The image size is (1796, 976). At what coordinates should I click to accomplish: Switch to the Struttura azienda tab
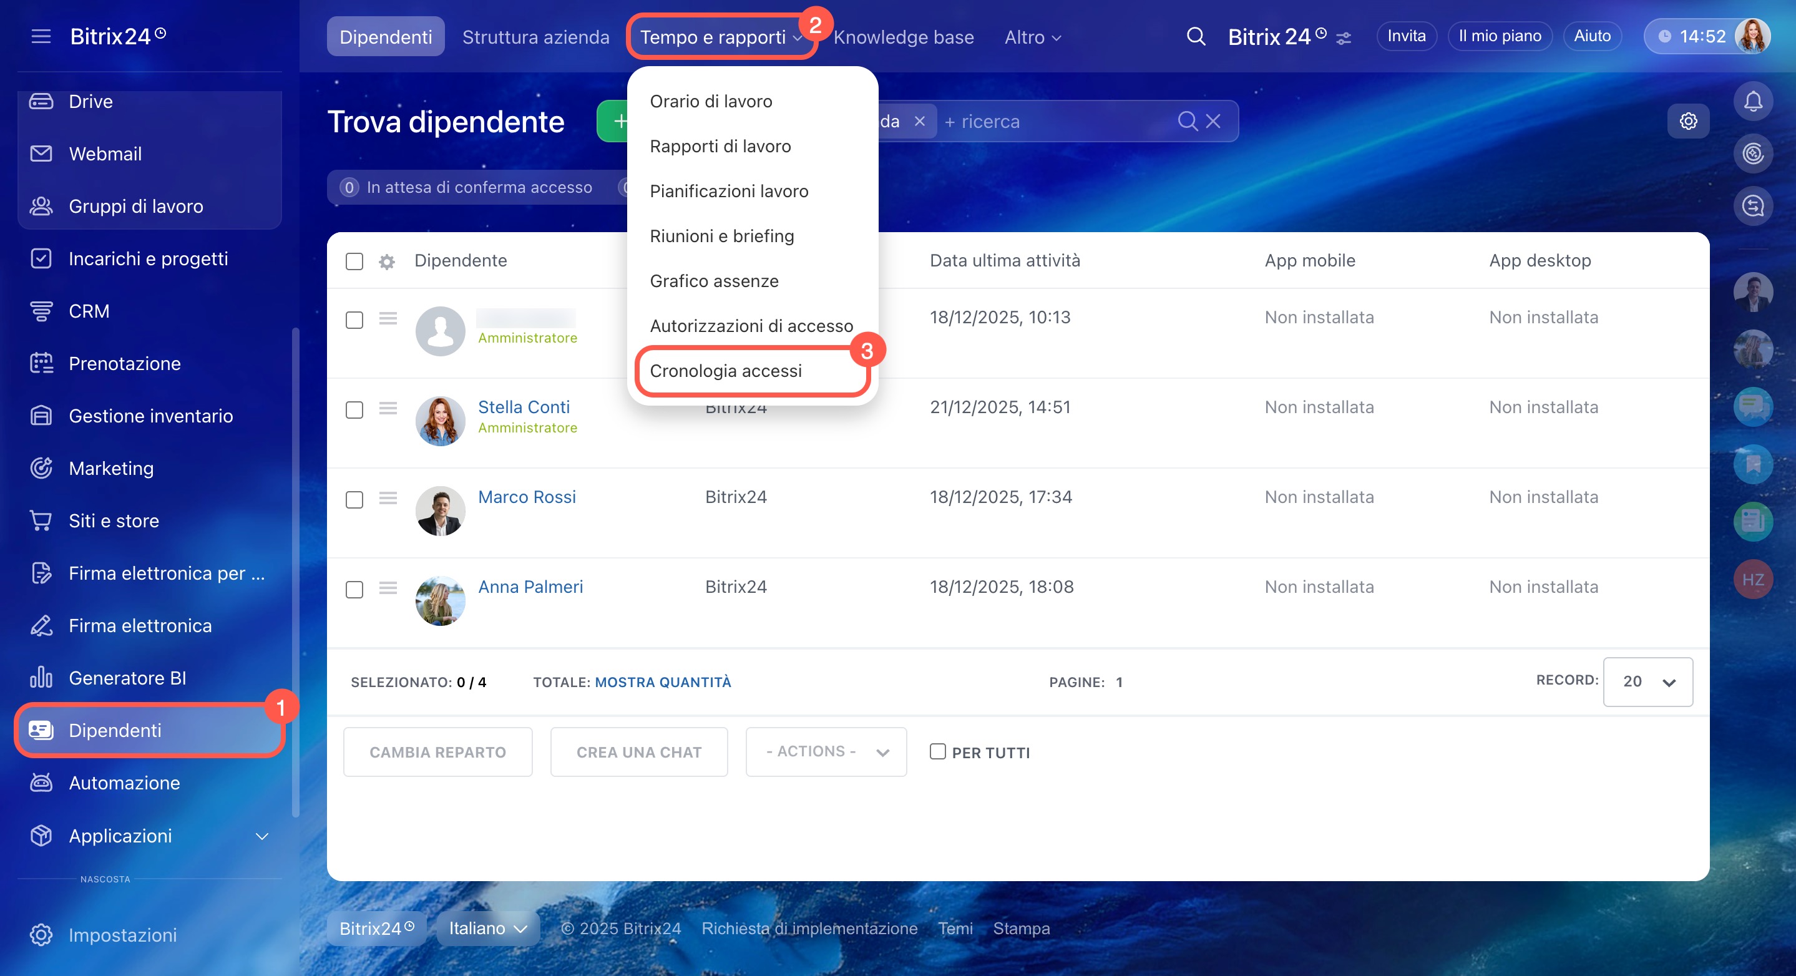[x=535, y=37]
